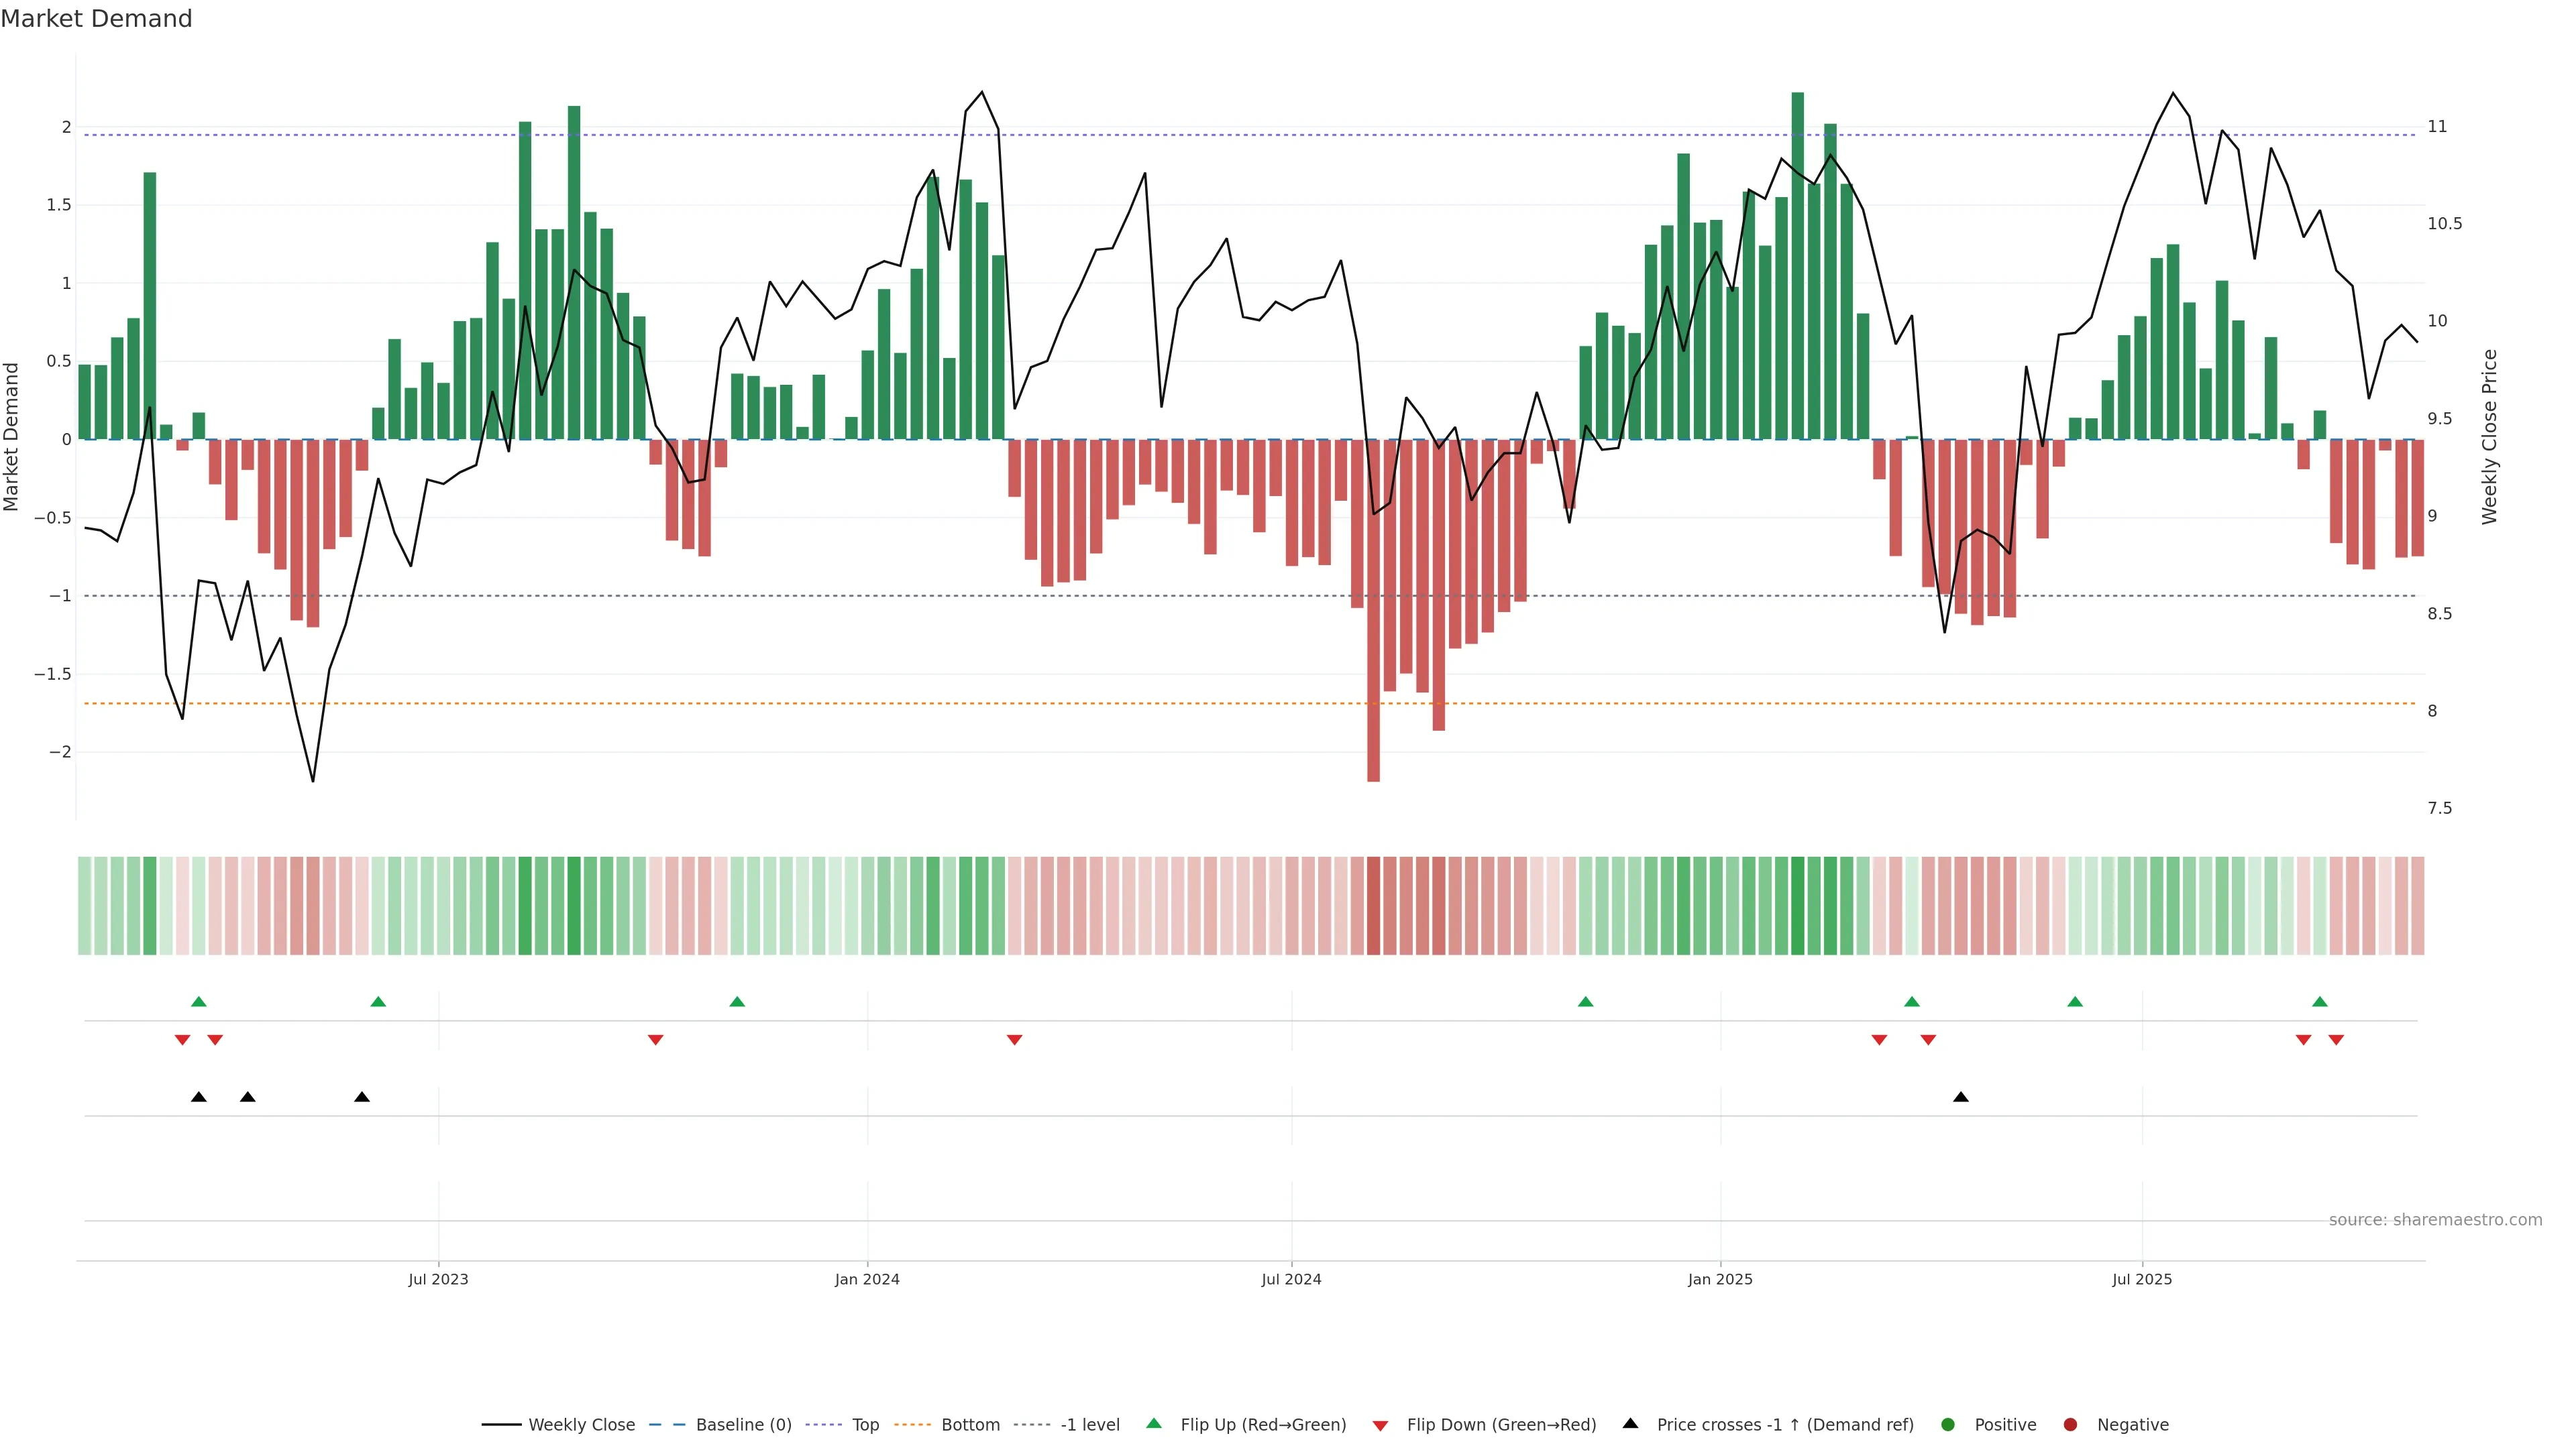The width and height of the screenshot is (2576, 1448).
Task: Click the darkest red heat strip cell
Action: pos(1373,906)
